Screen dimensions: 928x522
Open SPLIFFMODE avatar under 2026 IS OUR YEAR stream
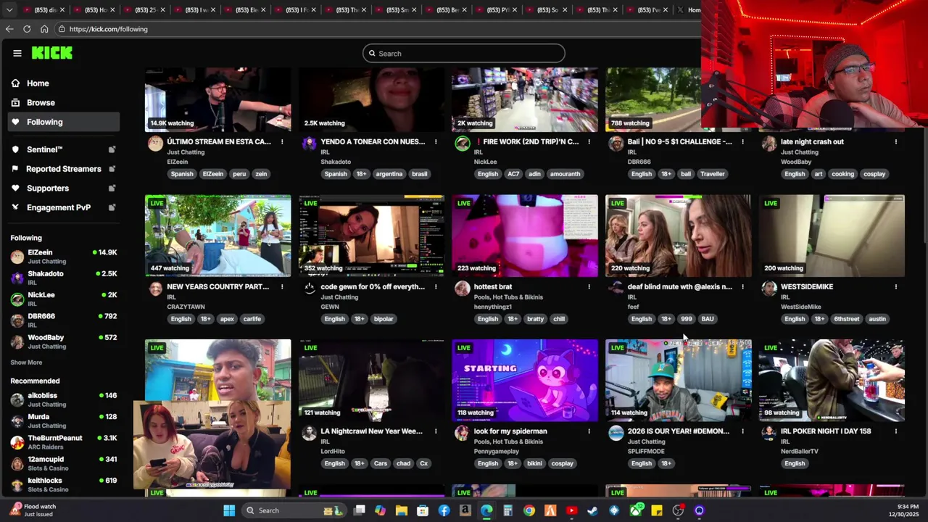pos(616,433)
